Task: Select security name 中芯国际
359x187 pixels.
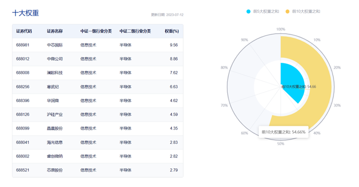Action: [x=54, y=45]
